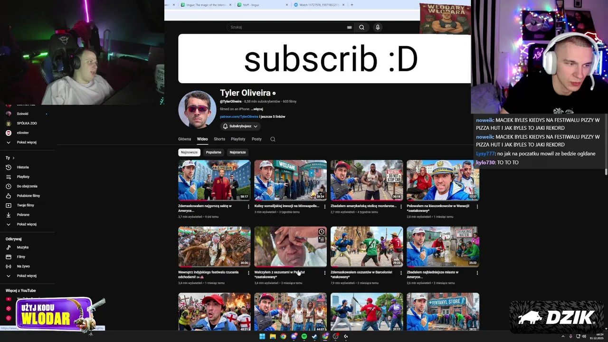Image resolution: width=608 pixels, height=342 pixels.
Task: Open File Explorer from taskbar
Action: [x=273, y=336]
